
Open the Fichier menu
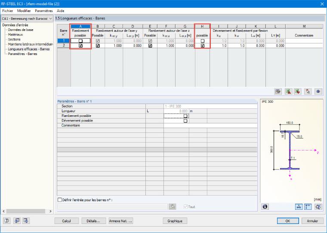(7, 11)
